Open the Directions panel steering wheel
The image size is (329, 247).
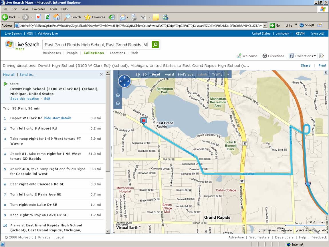coord(265,56)
